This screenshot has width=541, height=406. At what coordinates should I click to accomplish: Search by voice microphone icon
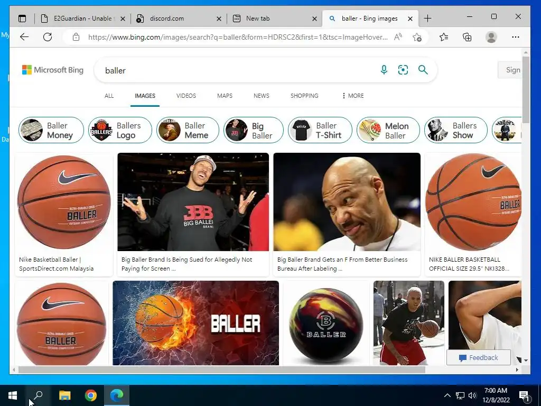(384, 70)
